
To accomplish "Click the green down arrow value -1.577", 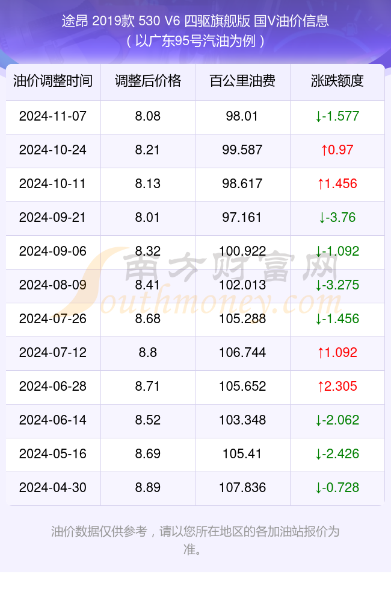I will coord(337,116).
